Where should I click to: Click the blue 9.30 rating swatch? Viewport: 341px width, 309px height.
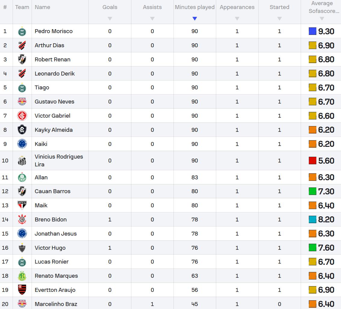[312, 31]
